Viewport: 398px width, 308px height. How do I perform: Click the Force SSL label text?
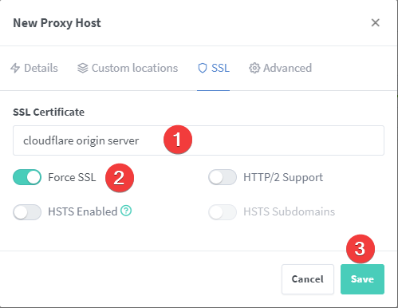point(72,177)
